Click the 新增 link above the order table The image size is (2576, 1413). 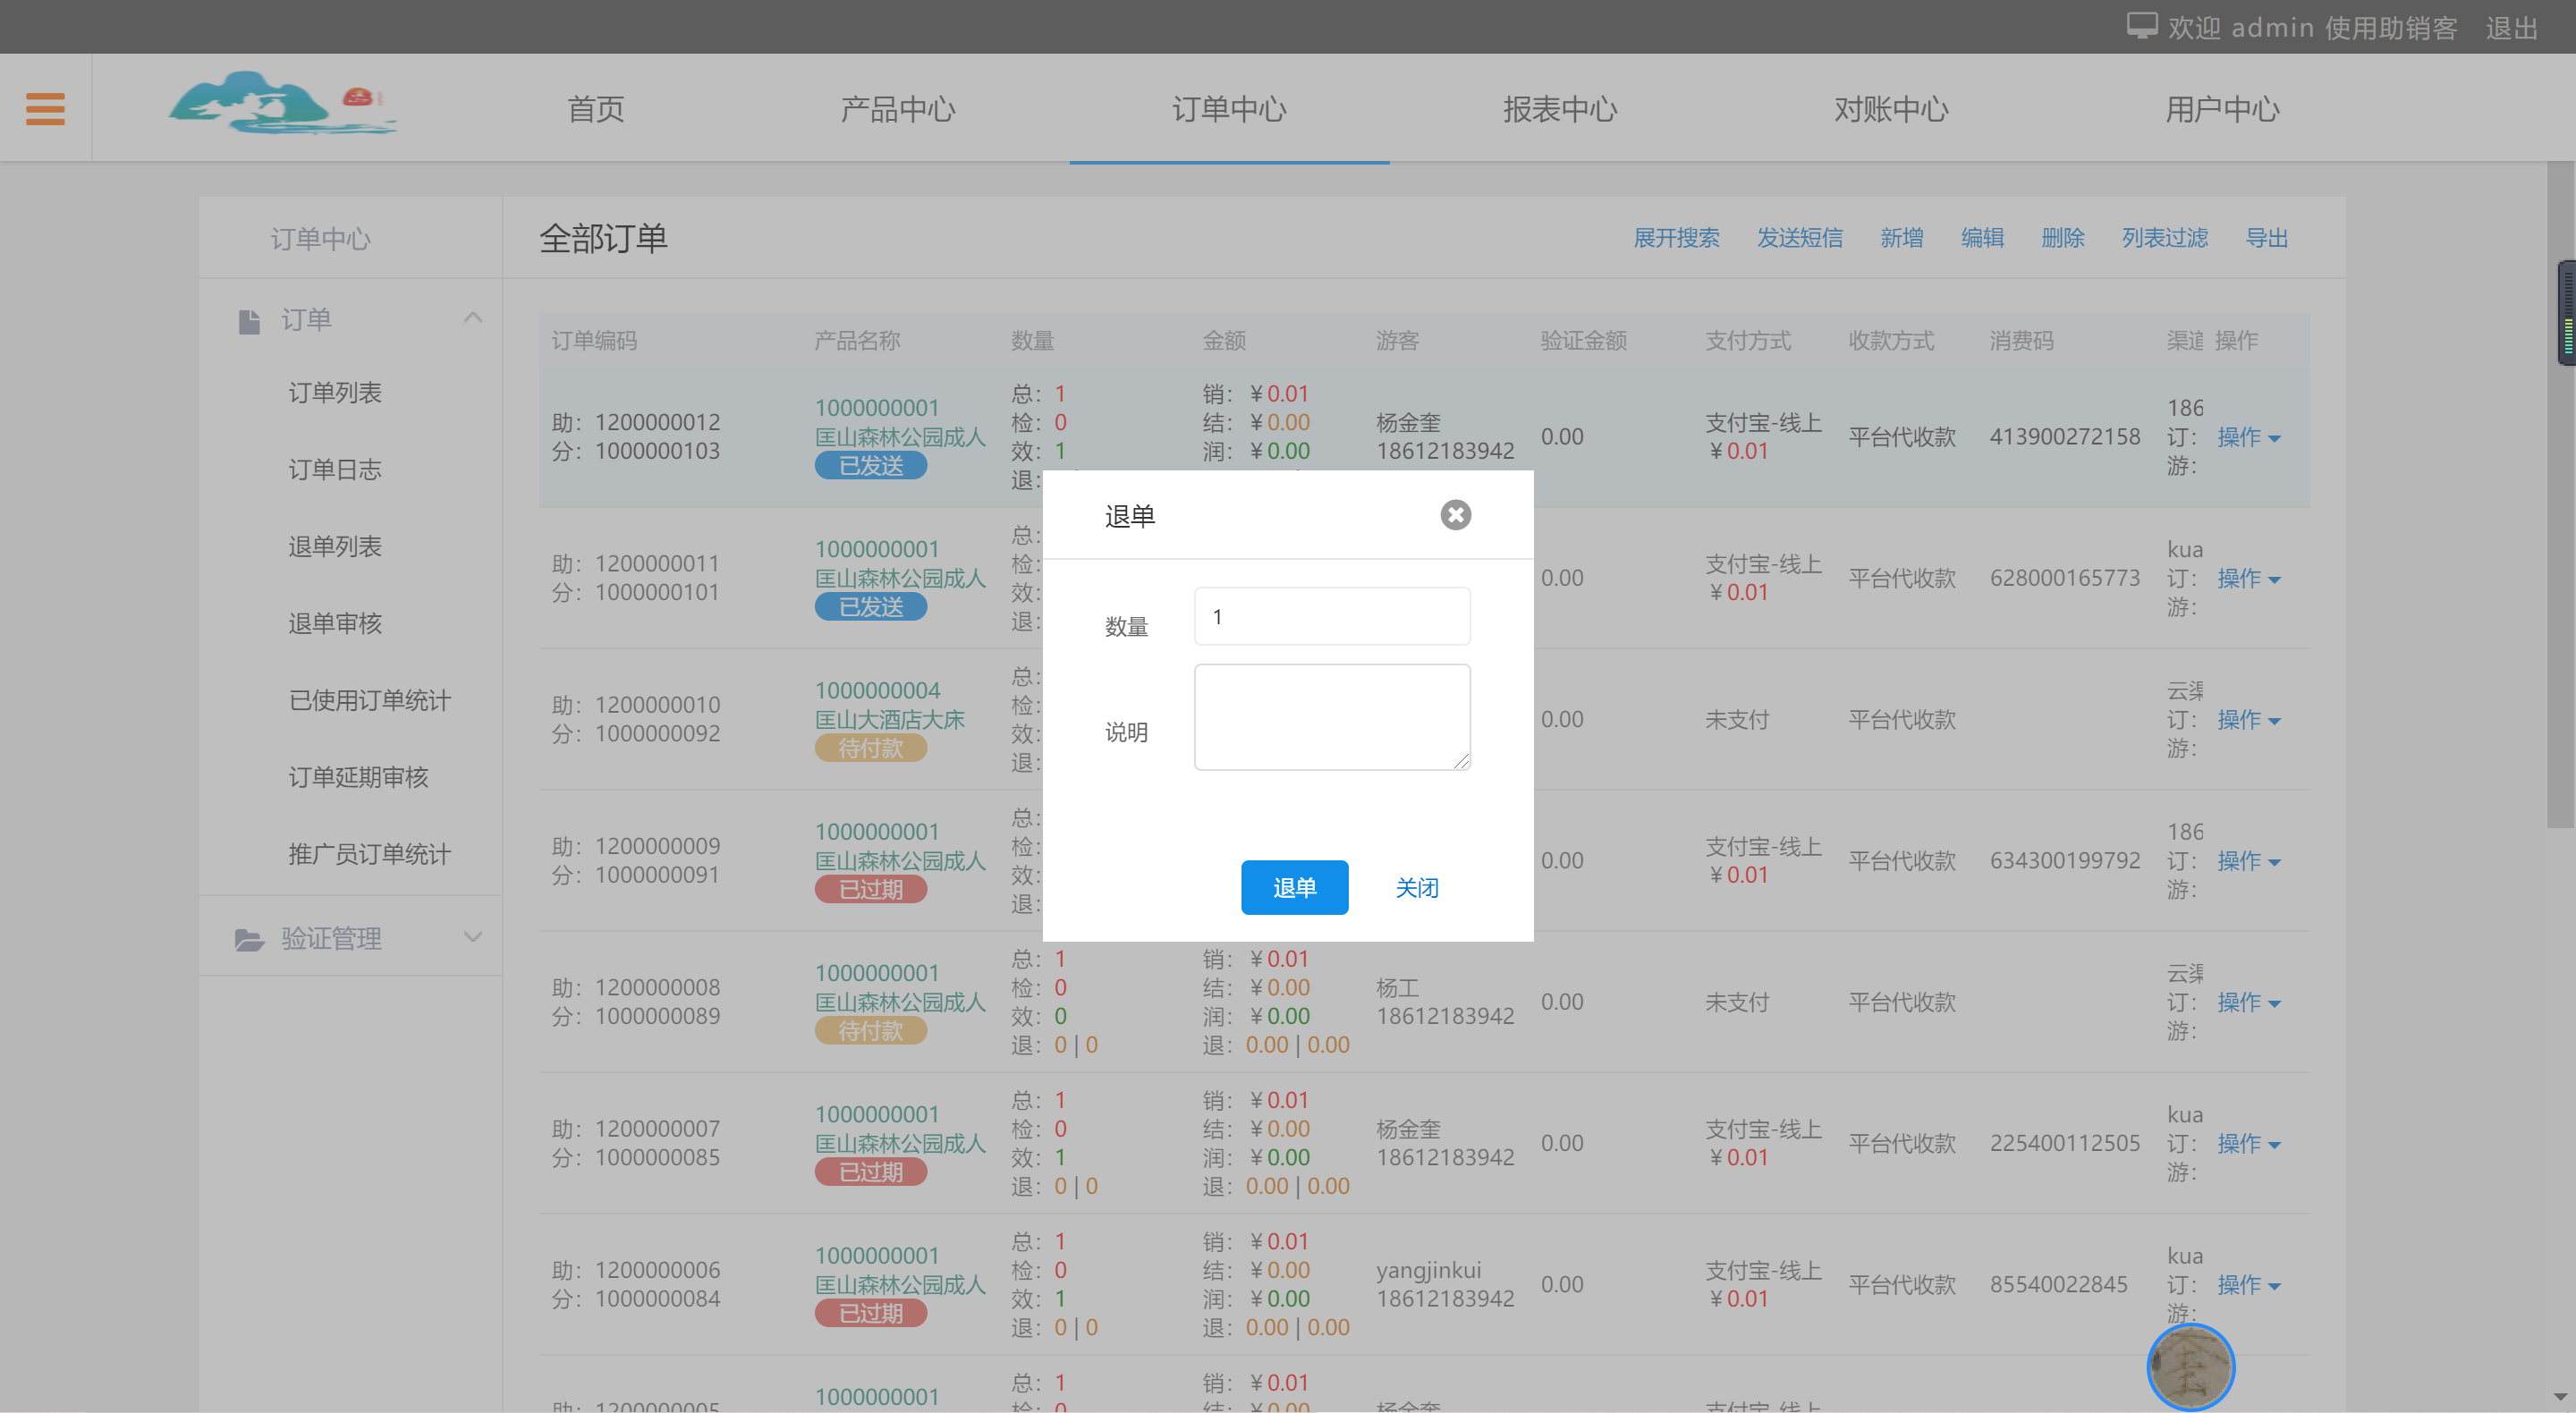[x=1902, y=238]
